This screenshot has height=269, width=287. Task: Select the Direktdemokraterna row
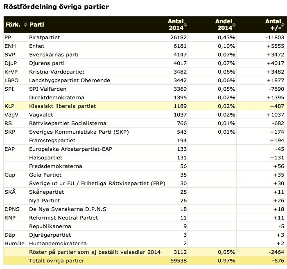point(145,97)
